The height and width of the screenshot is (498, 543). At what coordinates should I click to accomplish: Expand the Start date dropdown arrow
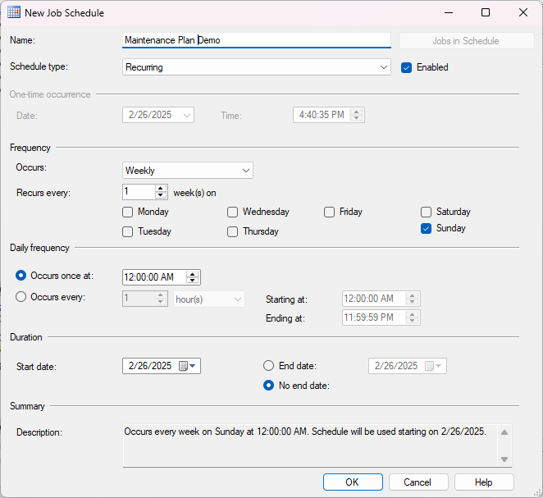pos(193,366)
